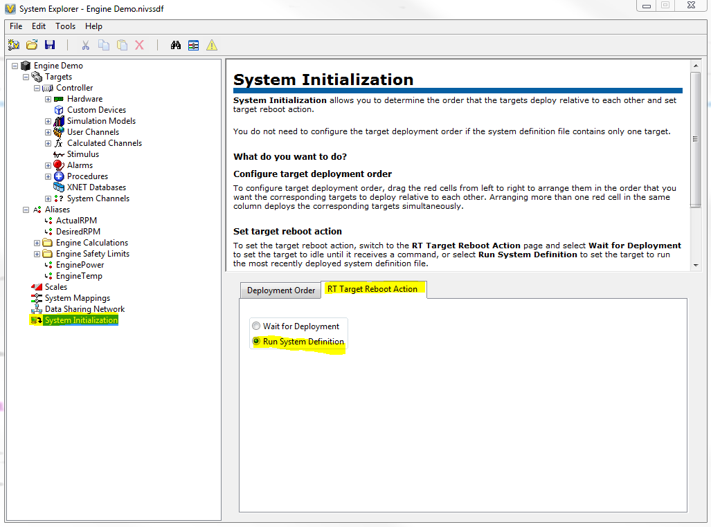Click the Engine Demo root node icon
Viewport: 711px width, 527px height.
click(x=26, y=66)
